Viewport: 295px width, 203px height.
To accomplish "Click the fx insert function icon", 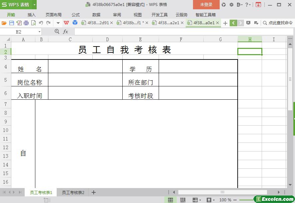I will pos(66,32).
